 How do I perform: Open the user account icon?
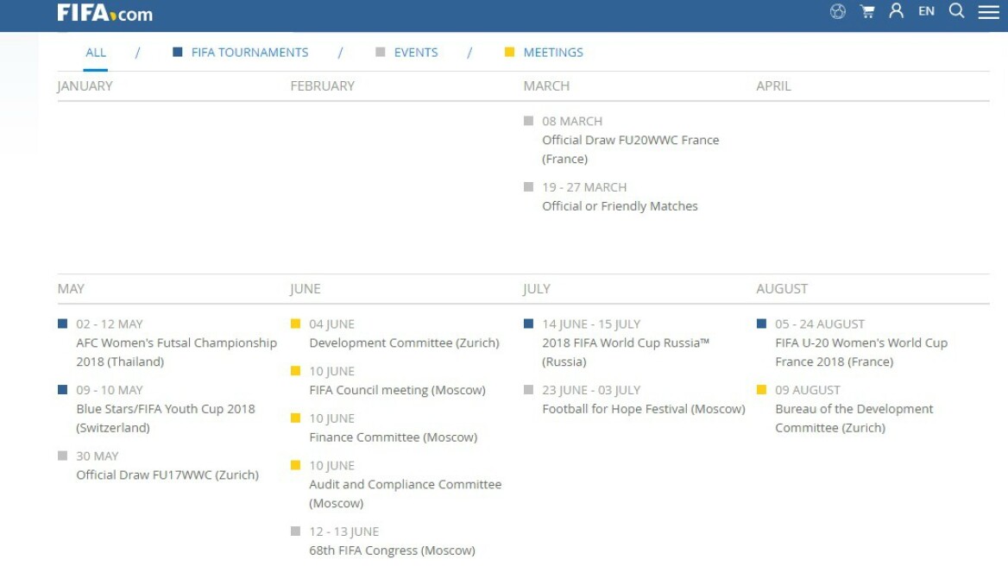(x=897, y=11)
